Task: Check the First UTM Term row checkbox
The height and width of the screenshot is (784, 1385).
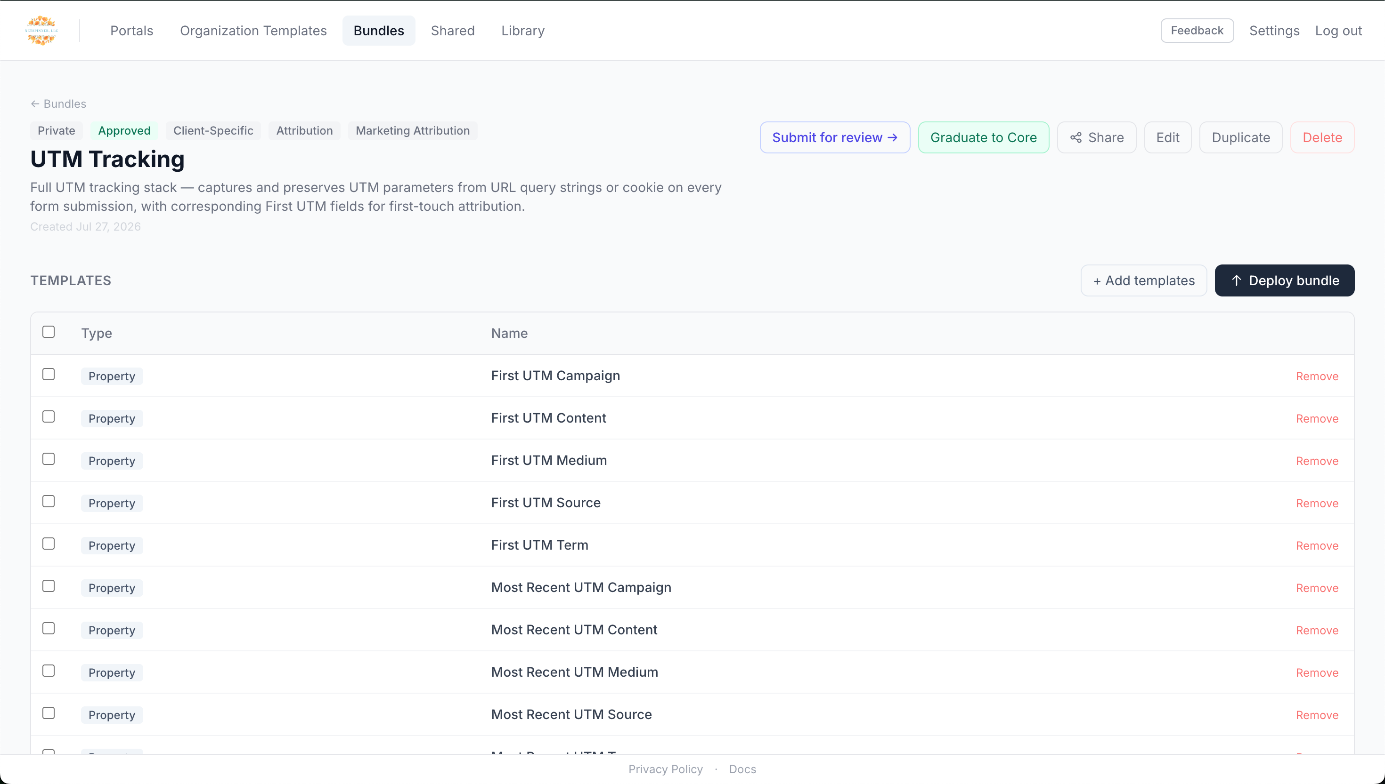Action: click(49, 544)
